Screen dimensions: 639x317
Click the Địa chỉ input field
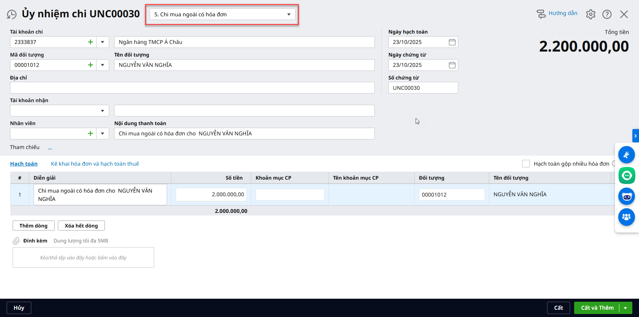(192, 88)
